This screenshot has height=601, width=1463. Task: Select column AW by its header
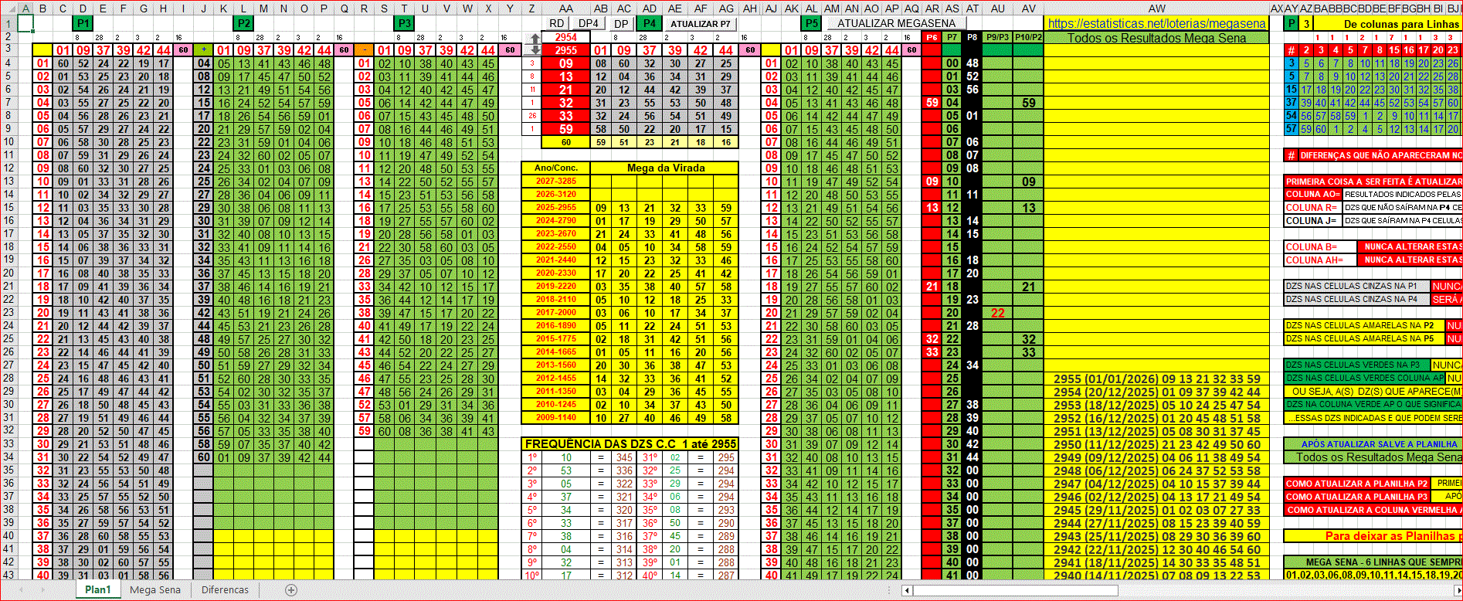1156,9
